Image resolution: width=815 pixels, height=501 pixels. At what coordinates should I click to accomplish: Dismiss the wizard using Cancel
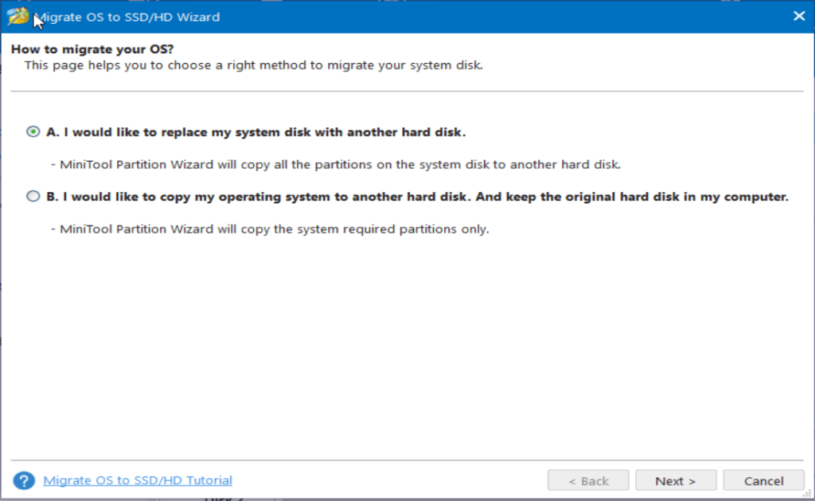(763, 479)
